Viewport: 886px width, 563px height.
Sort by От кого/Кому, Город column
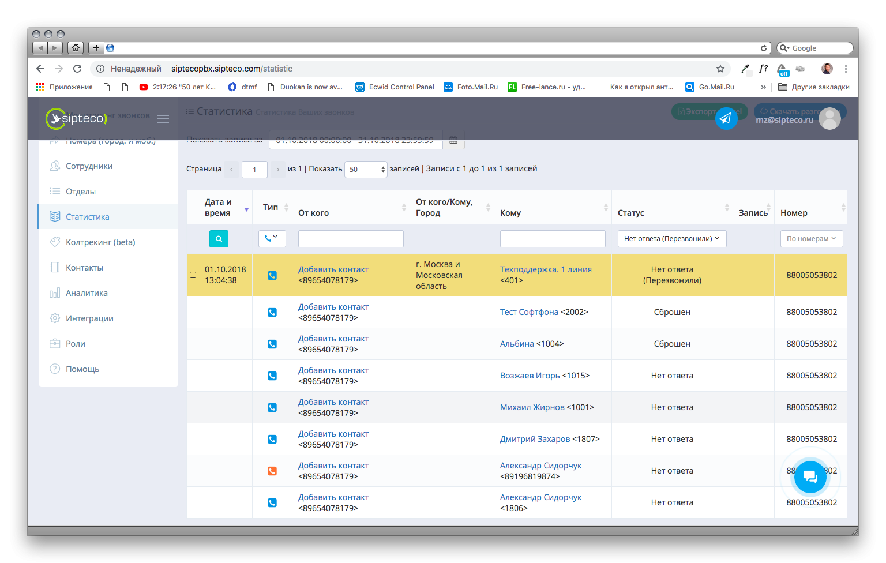[x=452, y=207]
